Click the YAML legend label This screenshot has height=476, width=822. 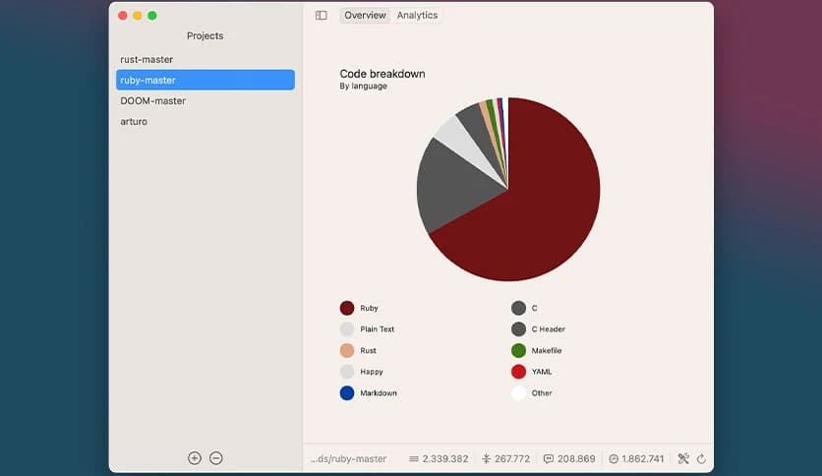542,372
